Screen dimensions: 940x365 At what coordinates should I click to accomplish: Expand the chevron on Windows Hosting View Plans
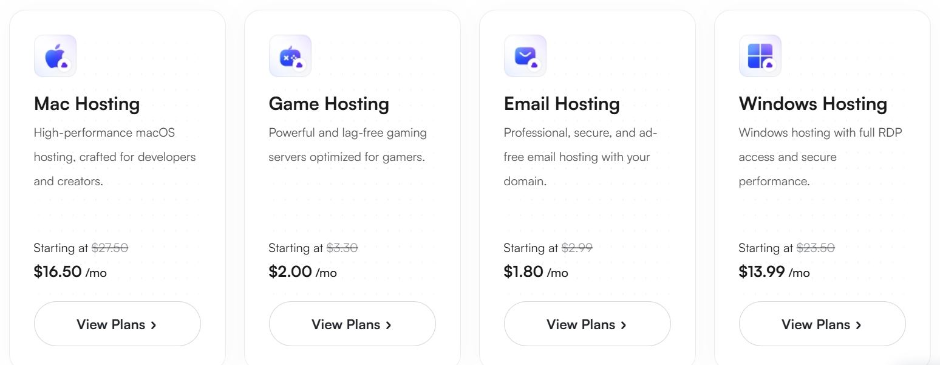coord(858,324)
